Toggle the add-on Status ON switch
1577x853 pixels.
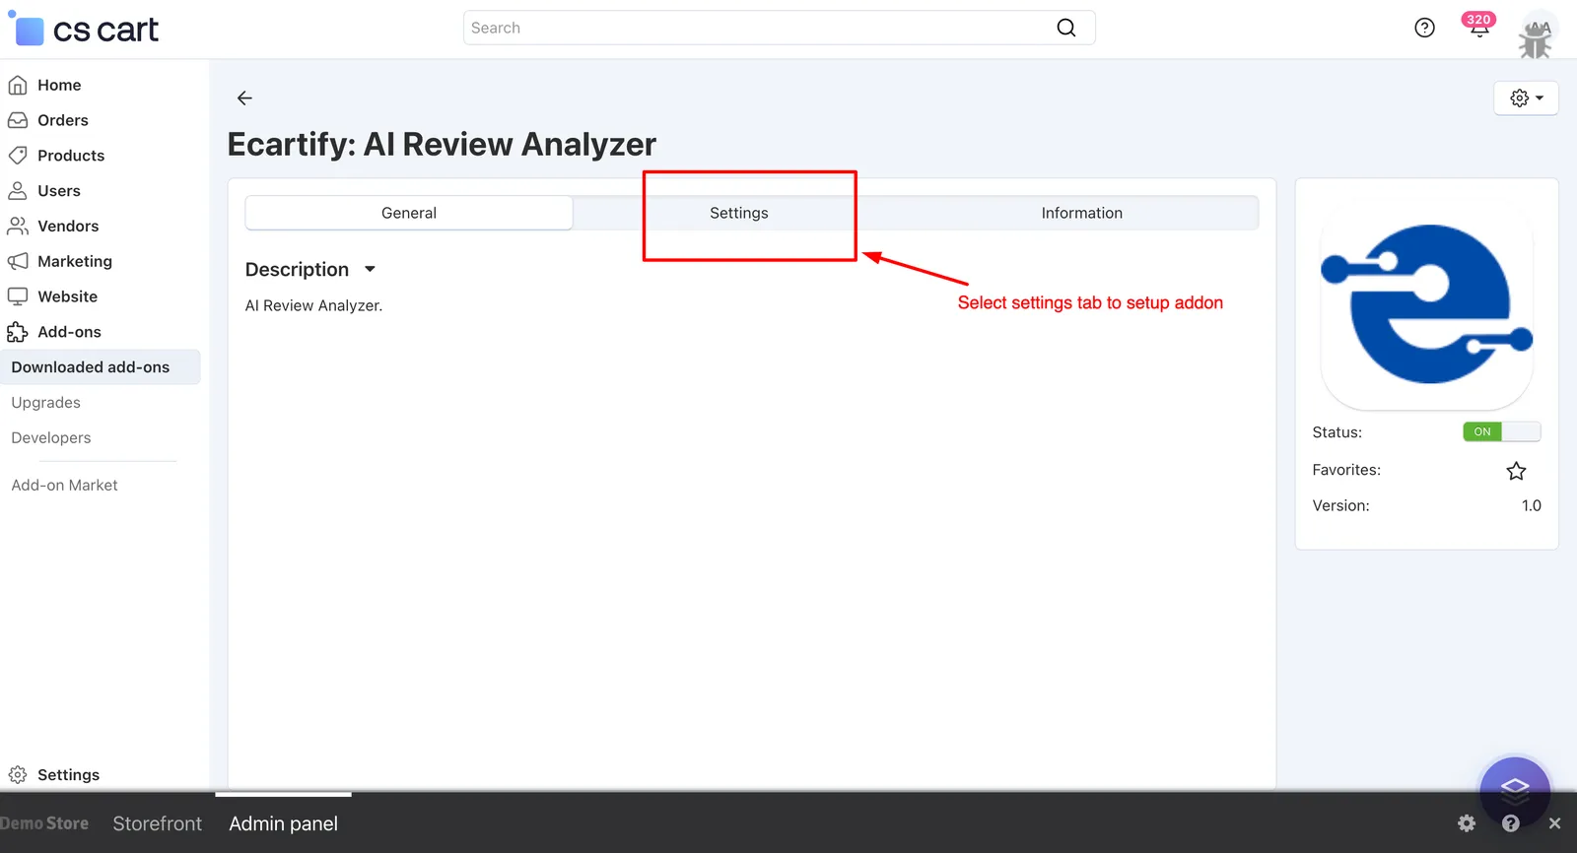coord(1501,431)
